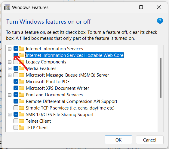Enable the Legacy Components checkbox
The width and height of the screenshot is (169, 149).
point(16,62)
